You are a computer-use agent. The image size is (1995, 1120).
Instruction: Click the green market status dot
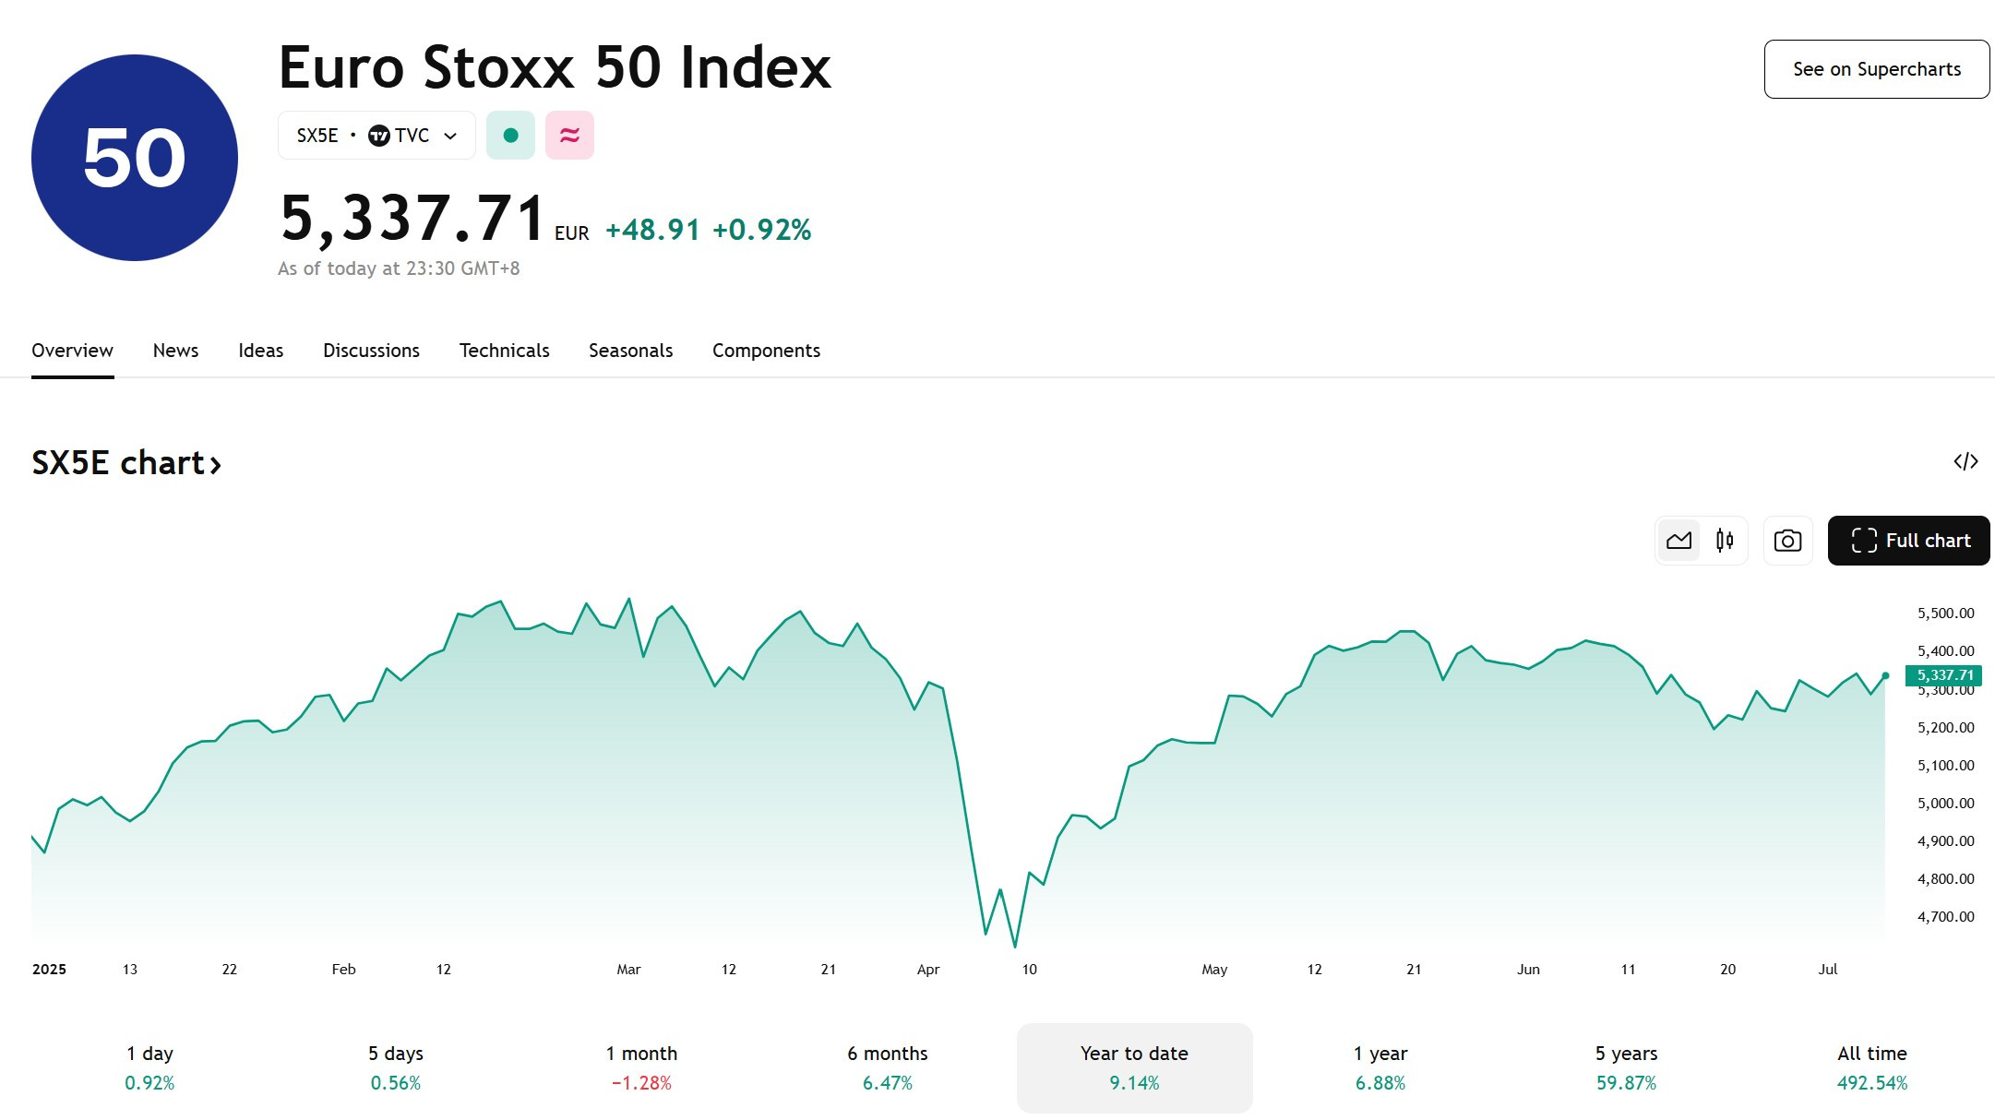coord(510,136)
